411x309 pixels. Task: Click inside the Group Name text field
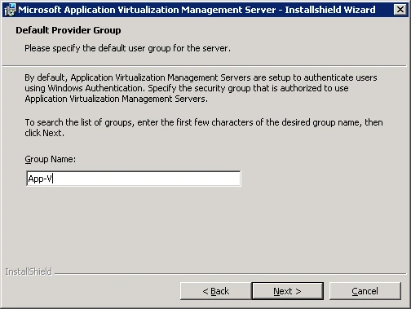pyautogui.click(x=134, y=179)
